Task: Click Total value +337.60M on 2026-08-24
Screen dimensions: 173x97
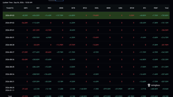Action: tap(165, 74)
